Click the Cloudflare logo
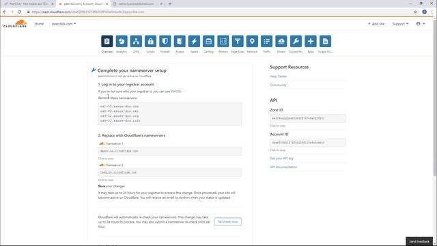Image resolution: width=437 pixels, height=246 pixels. pyautogui.click(x=15, y=24)
